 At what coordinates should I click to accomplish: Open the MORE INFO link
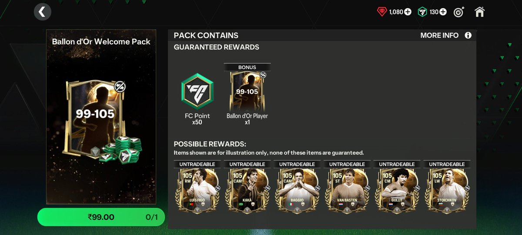(439, 35)
